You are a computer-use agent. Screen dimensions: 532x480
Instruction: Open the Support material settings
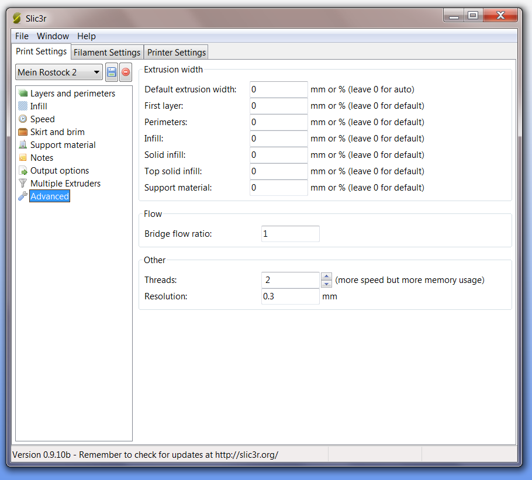coord(62,144)
